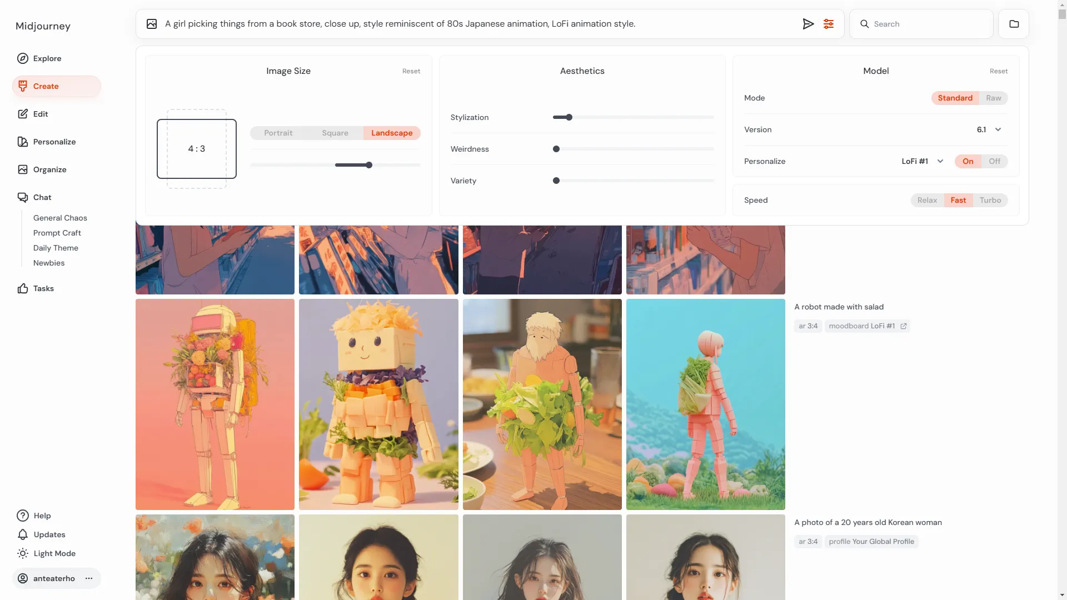Toggle the settings sliders icon
The height and width of the screenshot is (600, 1067).
point(829,24)
